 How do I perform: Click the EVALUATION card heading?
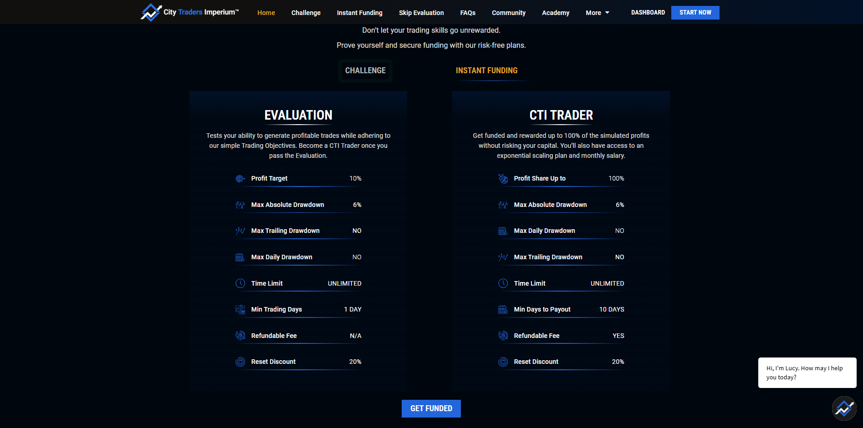tap(298, 116)
